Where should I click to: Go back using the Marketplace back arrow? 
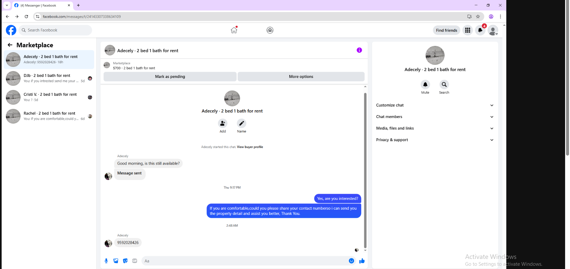pyautogui.click(x=10, y=45)
